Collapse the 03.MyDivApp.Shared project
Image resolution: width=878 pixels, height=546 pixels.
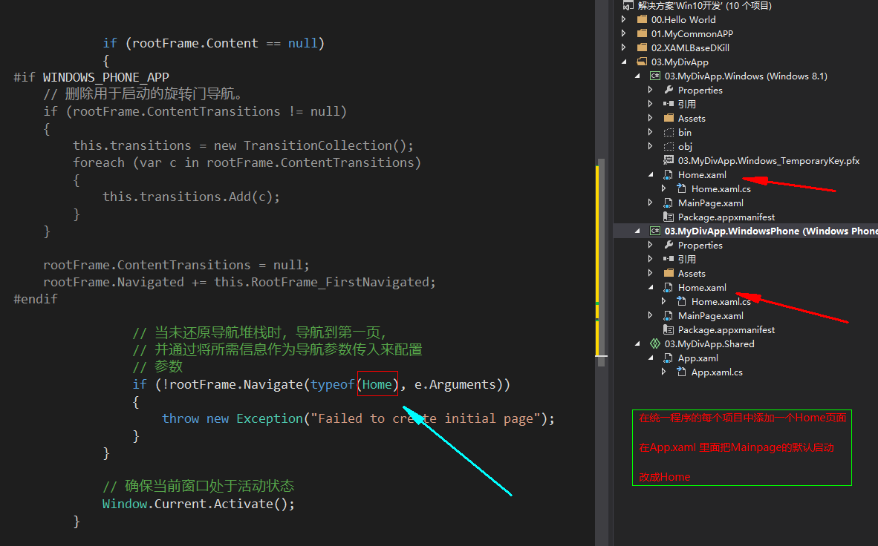[637, 344]
